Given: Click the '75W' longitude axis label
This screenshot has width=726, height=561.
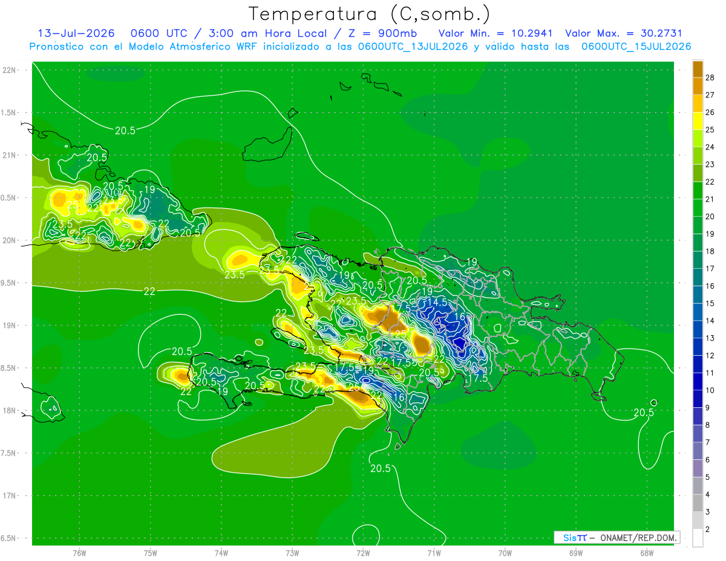Looking at the screenshot, I should pos(151,553).
